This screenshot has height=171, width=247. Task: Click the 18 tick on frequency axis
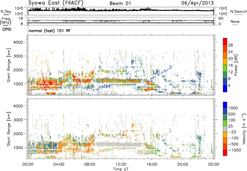(21, 19)
